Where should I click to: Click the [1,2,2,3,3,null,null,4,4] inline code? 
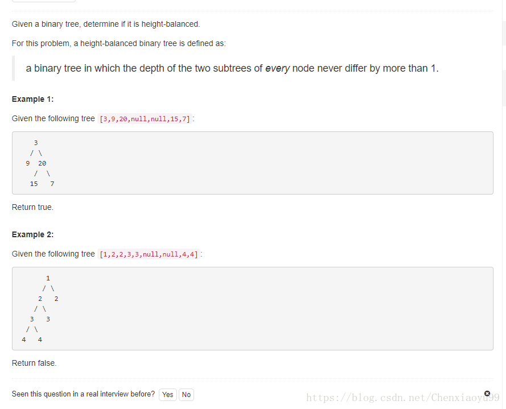pyautogui.click(x=149, y=254)
